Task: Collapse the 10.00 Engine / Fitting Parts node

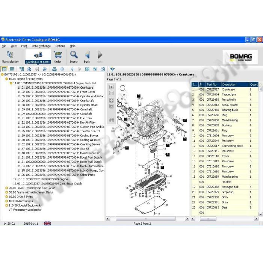Action: [x=7, y=79]
